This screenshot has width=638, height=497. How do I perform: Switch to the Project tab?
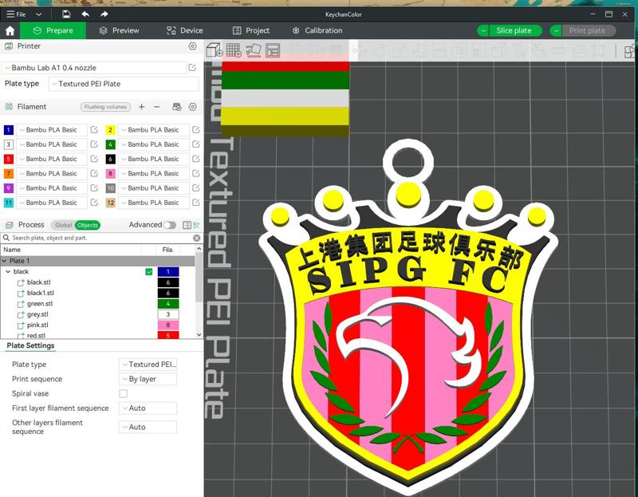click(251, 30)
